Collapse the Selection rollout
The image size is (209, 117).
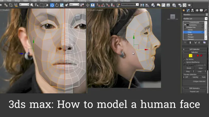coord(194,52)
